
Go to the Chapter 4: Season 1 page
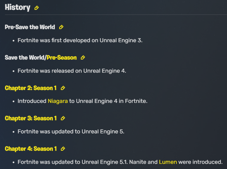pyautogui.click(x=31, y=149)
